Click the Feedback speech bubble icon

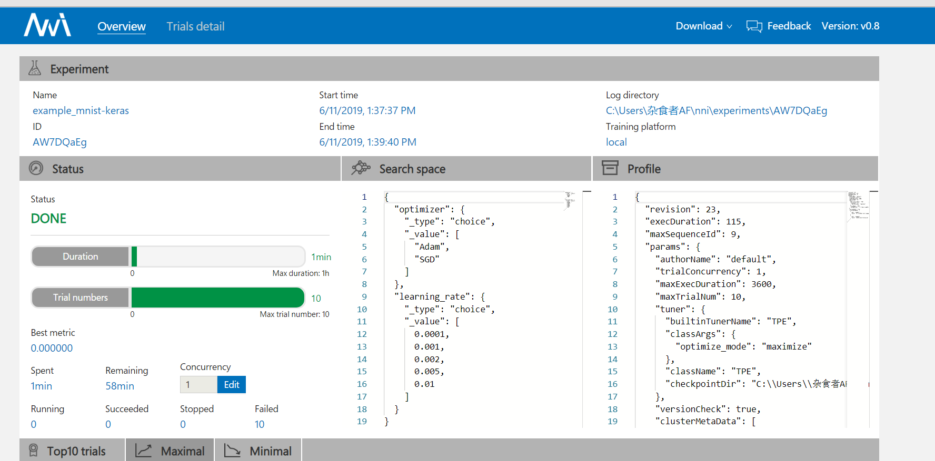point(754,26)
